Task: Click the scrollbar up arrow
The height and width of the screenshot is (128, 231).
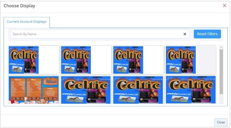Action: tap(221, 47)
